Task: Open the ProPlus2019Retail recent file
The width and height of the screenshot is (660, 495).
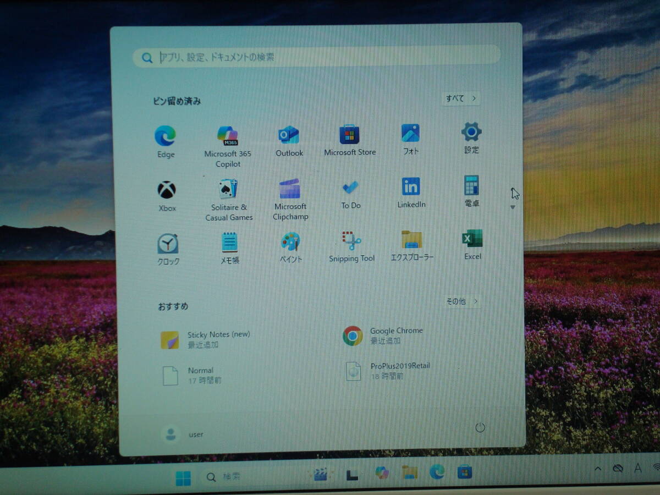Action: tap(388, 371)
